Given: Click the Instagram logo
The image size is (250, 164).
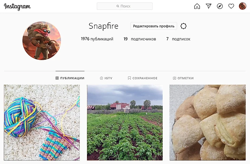Looking at the screenshot, I should coord(17,7).
